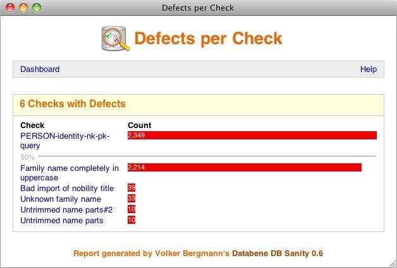Image resolution: width=397 pixels, height=268 pixels.
Task: Click the '6 Checks with Defects' heading
Action: (x=73, y=104)
